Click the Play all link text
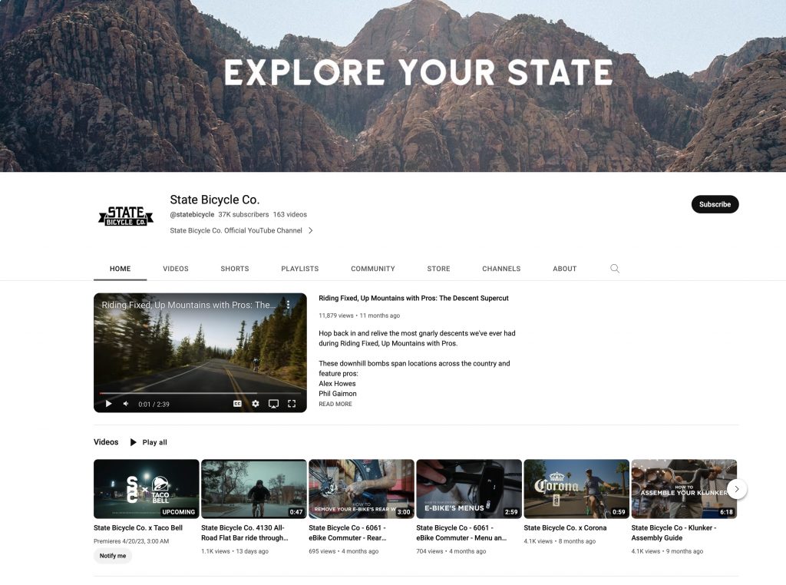This screenshot has width=786, height=585. (154, 442)
